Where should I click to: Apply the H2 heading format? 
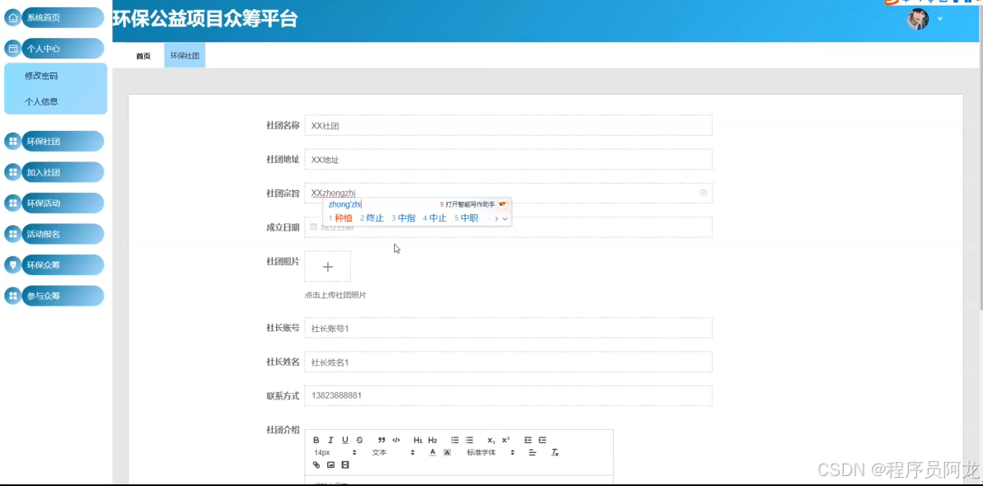click(432, 440)
